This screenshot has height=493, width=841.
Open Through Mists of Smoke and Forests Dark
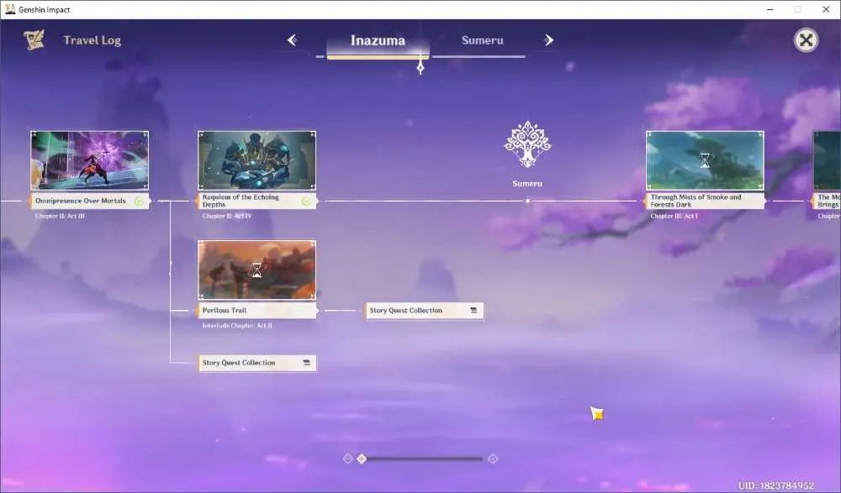click(x=705, y=201)
